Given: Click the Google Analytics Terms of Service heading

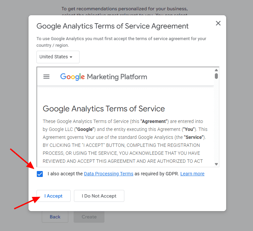Looking at the screenshot, I should (x=104, y=109).
